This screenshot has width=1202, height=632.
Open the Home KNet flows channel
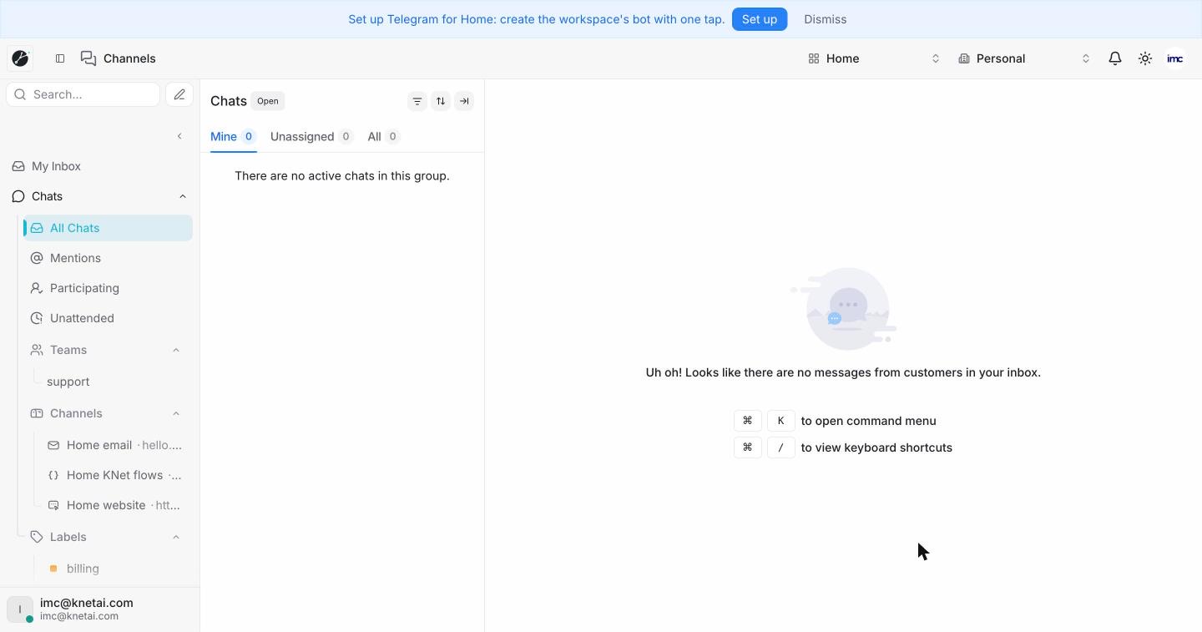[116, 475]
